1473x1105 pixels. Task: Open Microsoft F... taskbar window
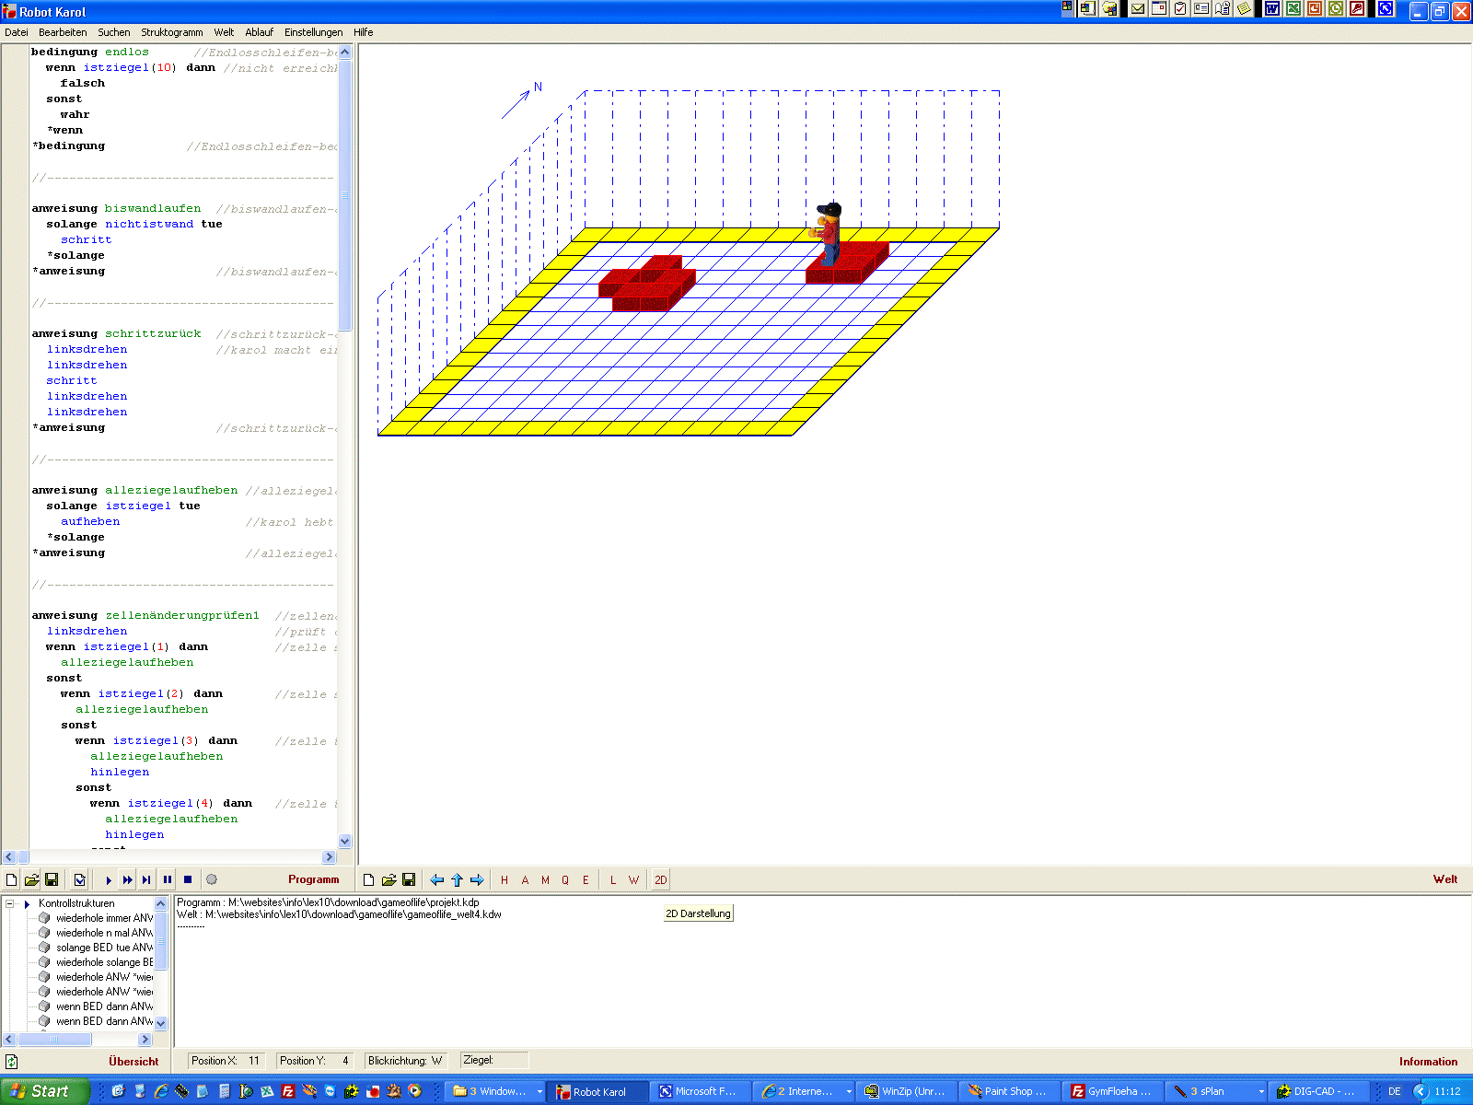698,1091
